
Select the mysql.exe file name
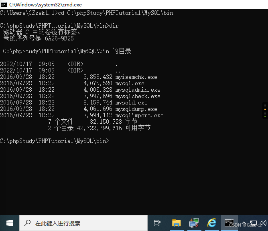click(x=130, y=83)
